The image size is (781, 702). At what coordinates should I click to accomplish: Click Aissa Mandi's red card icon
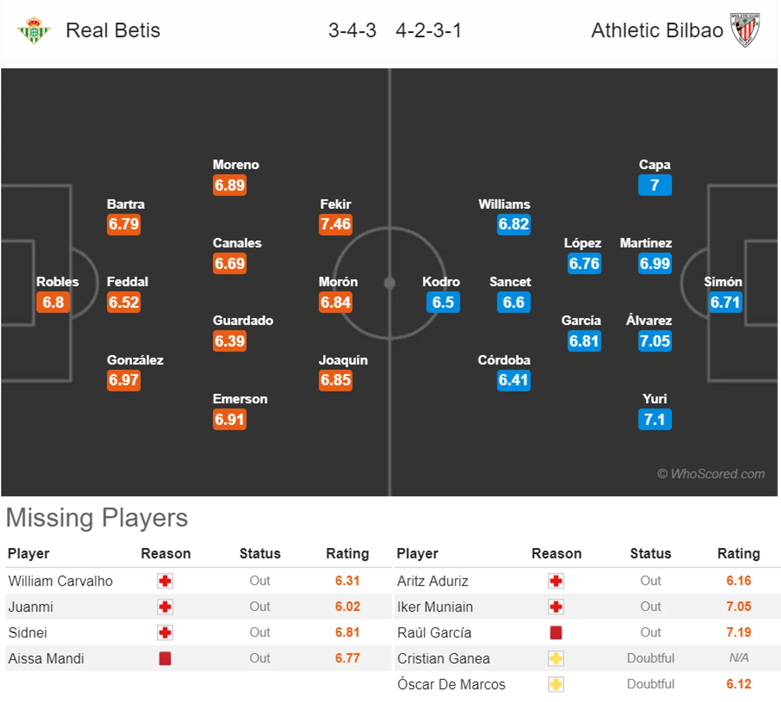[165, 658]
